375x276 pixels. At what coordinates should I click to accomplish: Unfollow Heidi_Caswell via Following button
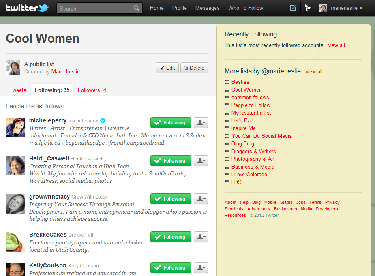[170, 161]
